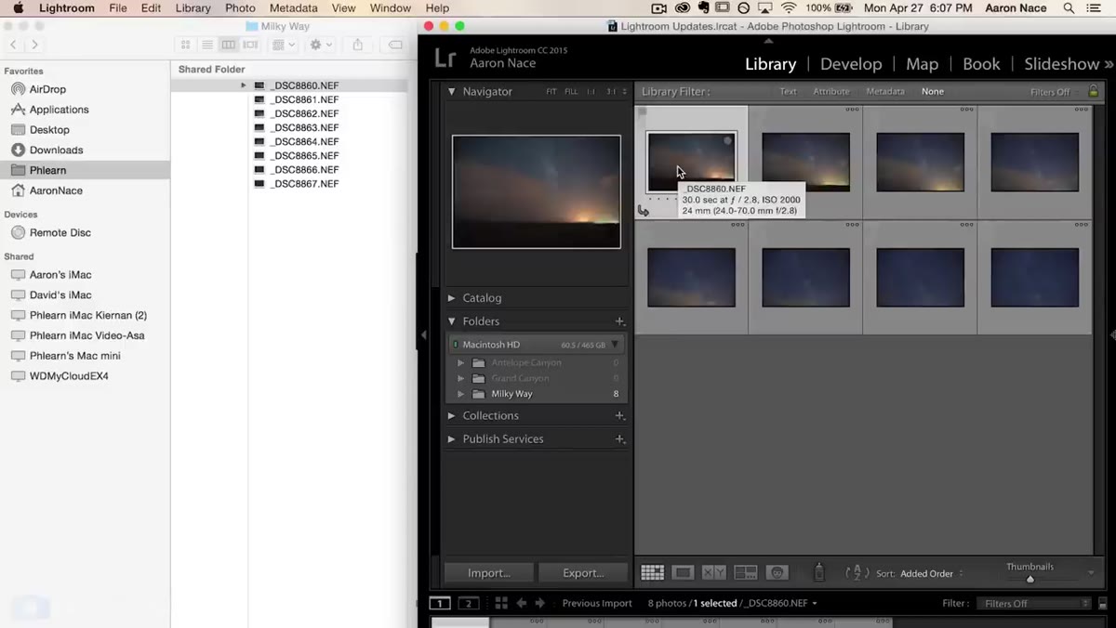Set Navigator zoom to 3:1
The width and height of the screenshot is (1116, 628).
pos(611,92)
